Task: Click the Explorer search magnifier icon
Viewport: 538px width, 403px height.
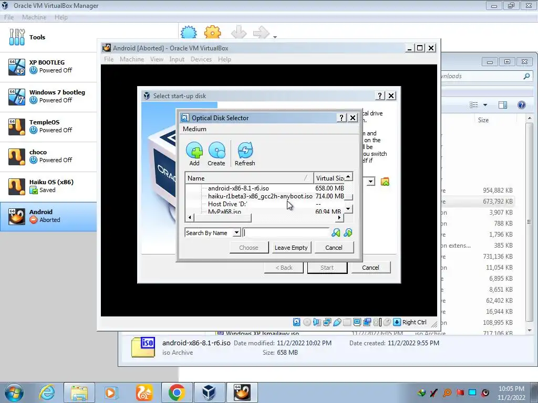Action: click(526, 76)
